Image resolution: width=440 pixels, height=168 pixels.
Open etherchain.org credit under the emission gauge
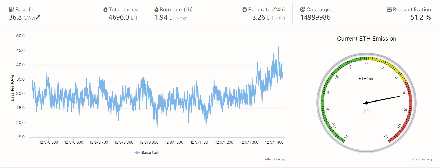point(421,159)
